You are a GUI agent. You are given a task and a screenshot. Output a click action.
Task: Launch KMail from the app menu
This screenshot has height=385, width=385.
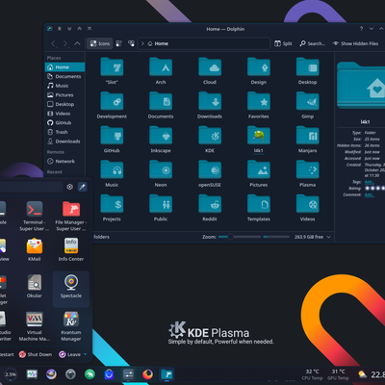click(35, 249)
